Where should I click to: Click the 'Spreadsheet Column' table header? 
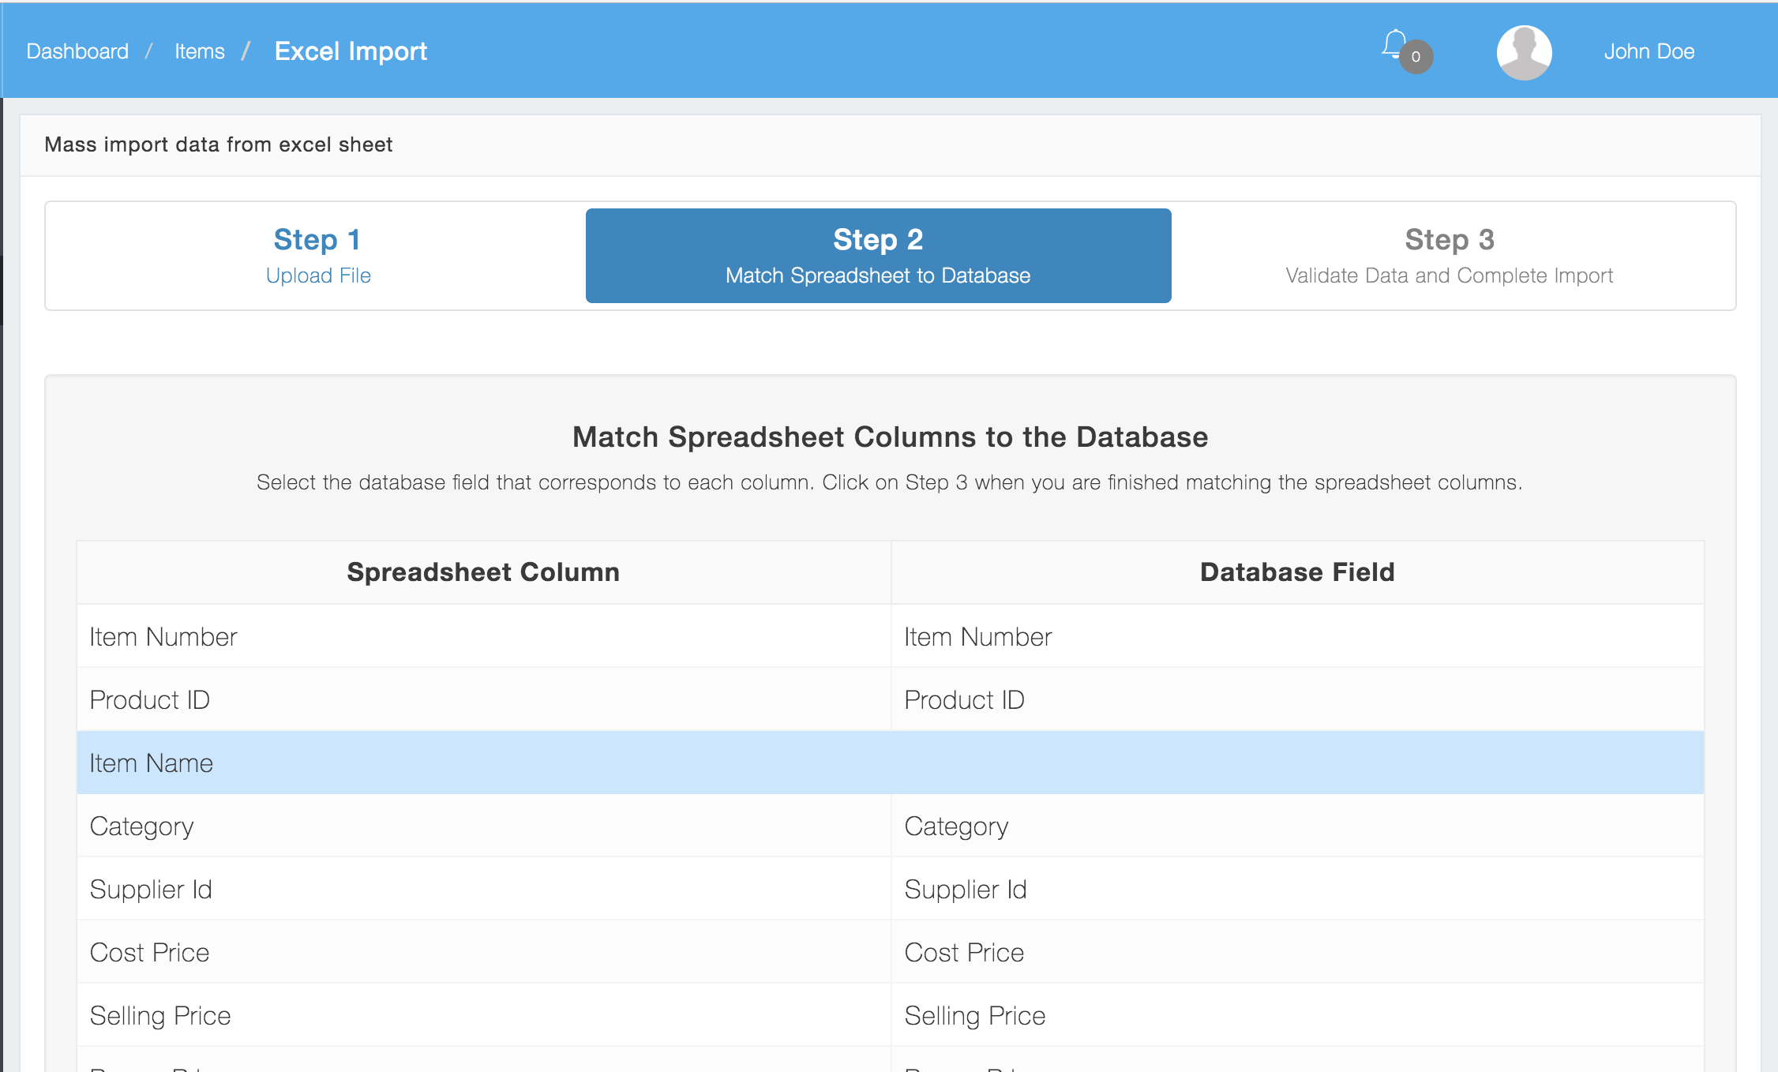[x=483, y=572]
